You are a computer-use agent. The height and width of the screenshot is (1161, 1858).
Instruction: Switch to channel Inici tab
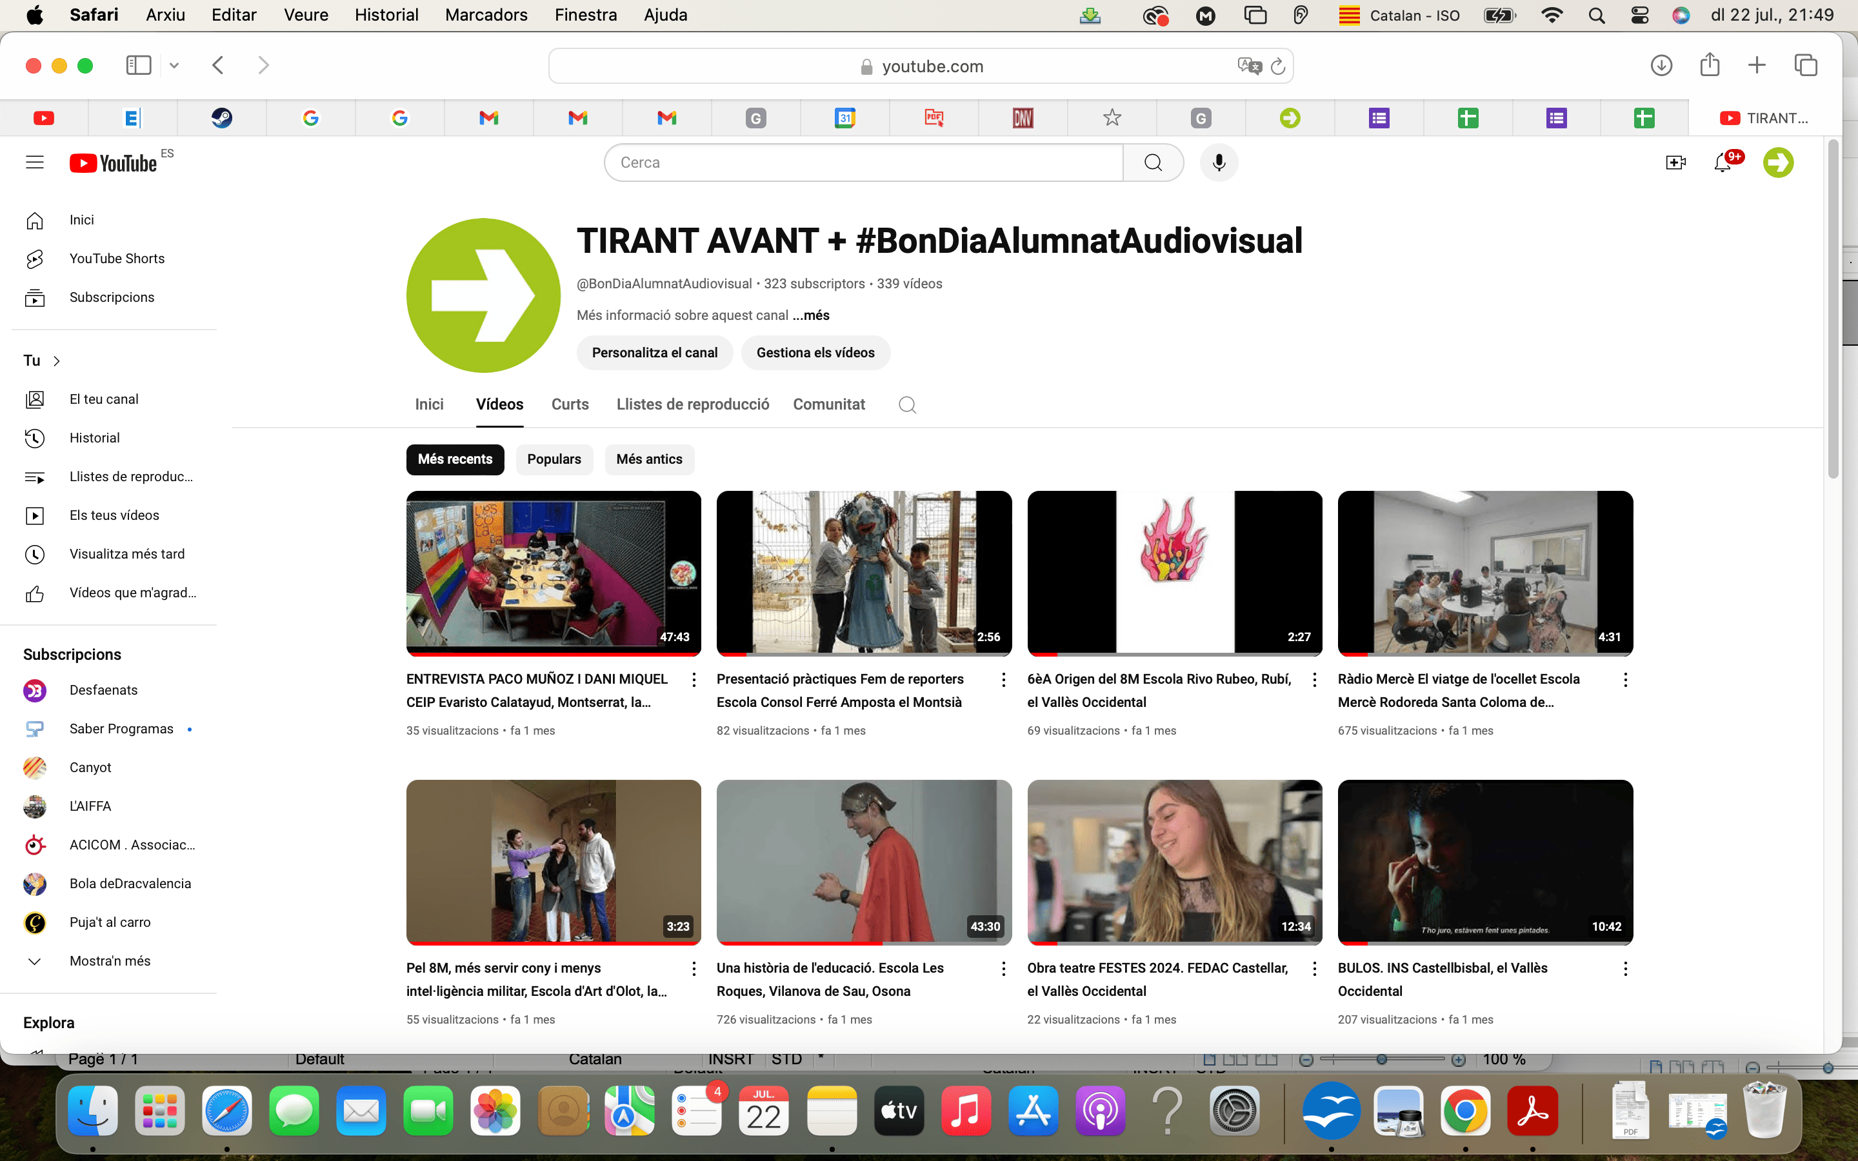pos(429,404)
